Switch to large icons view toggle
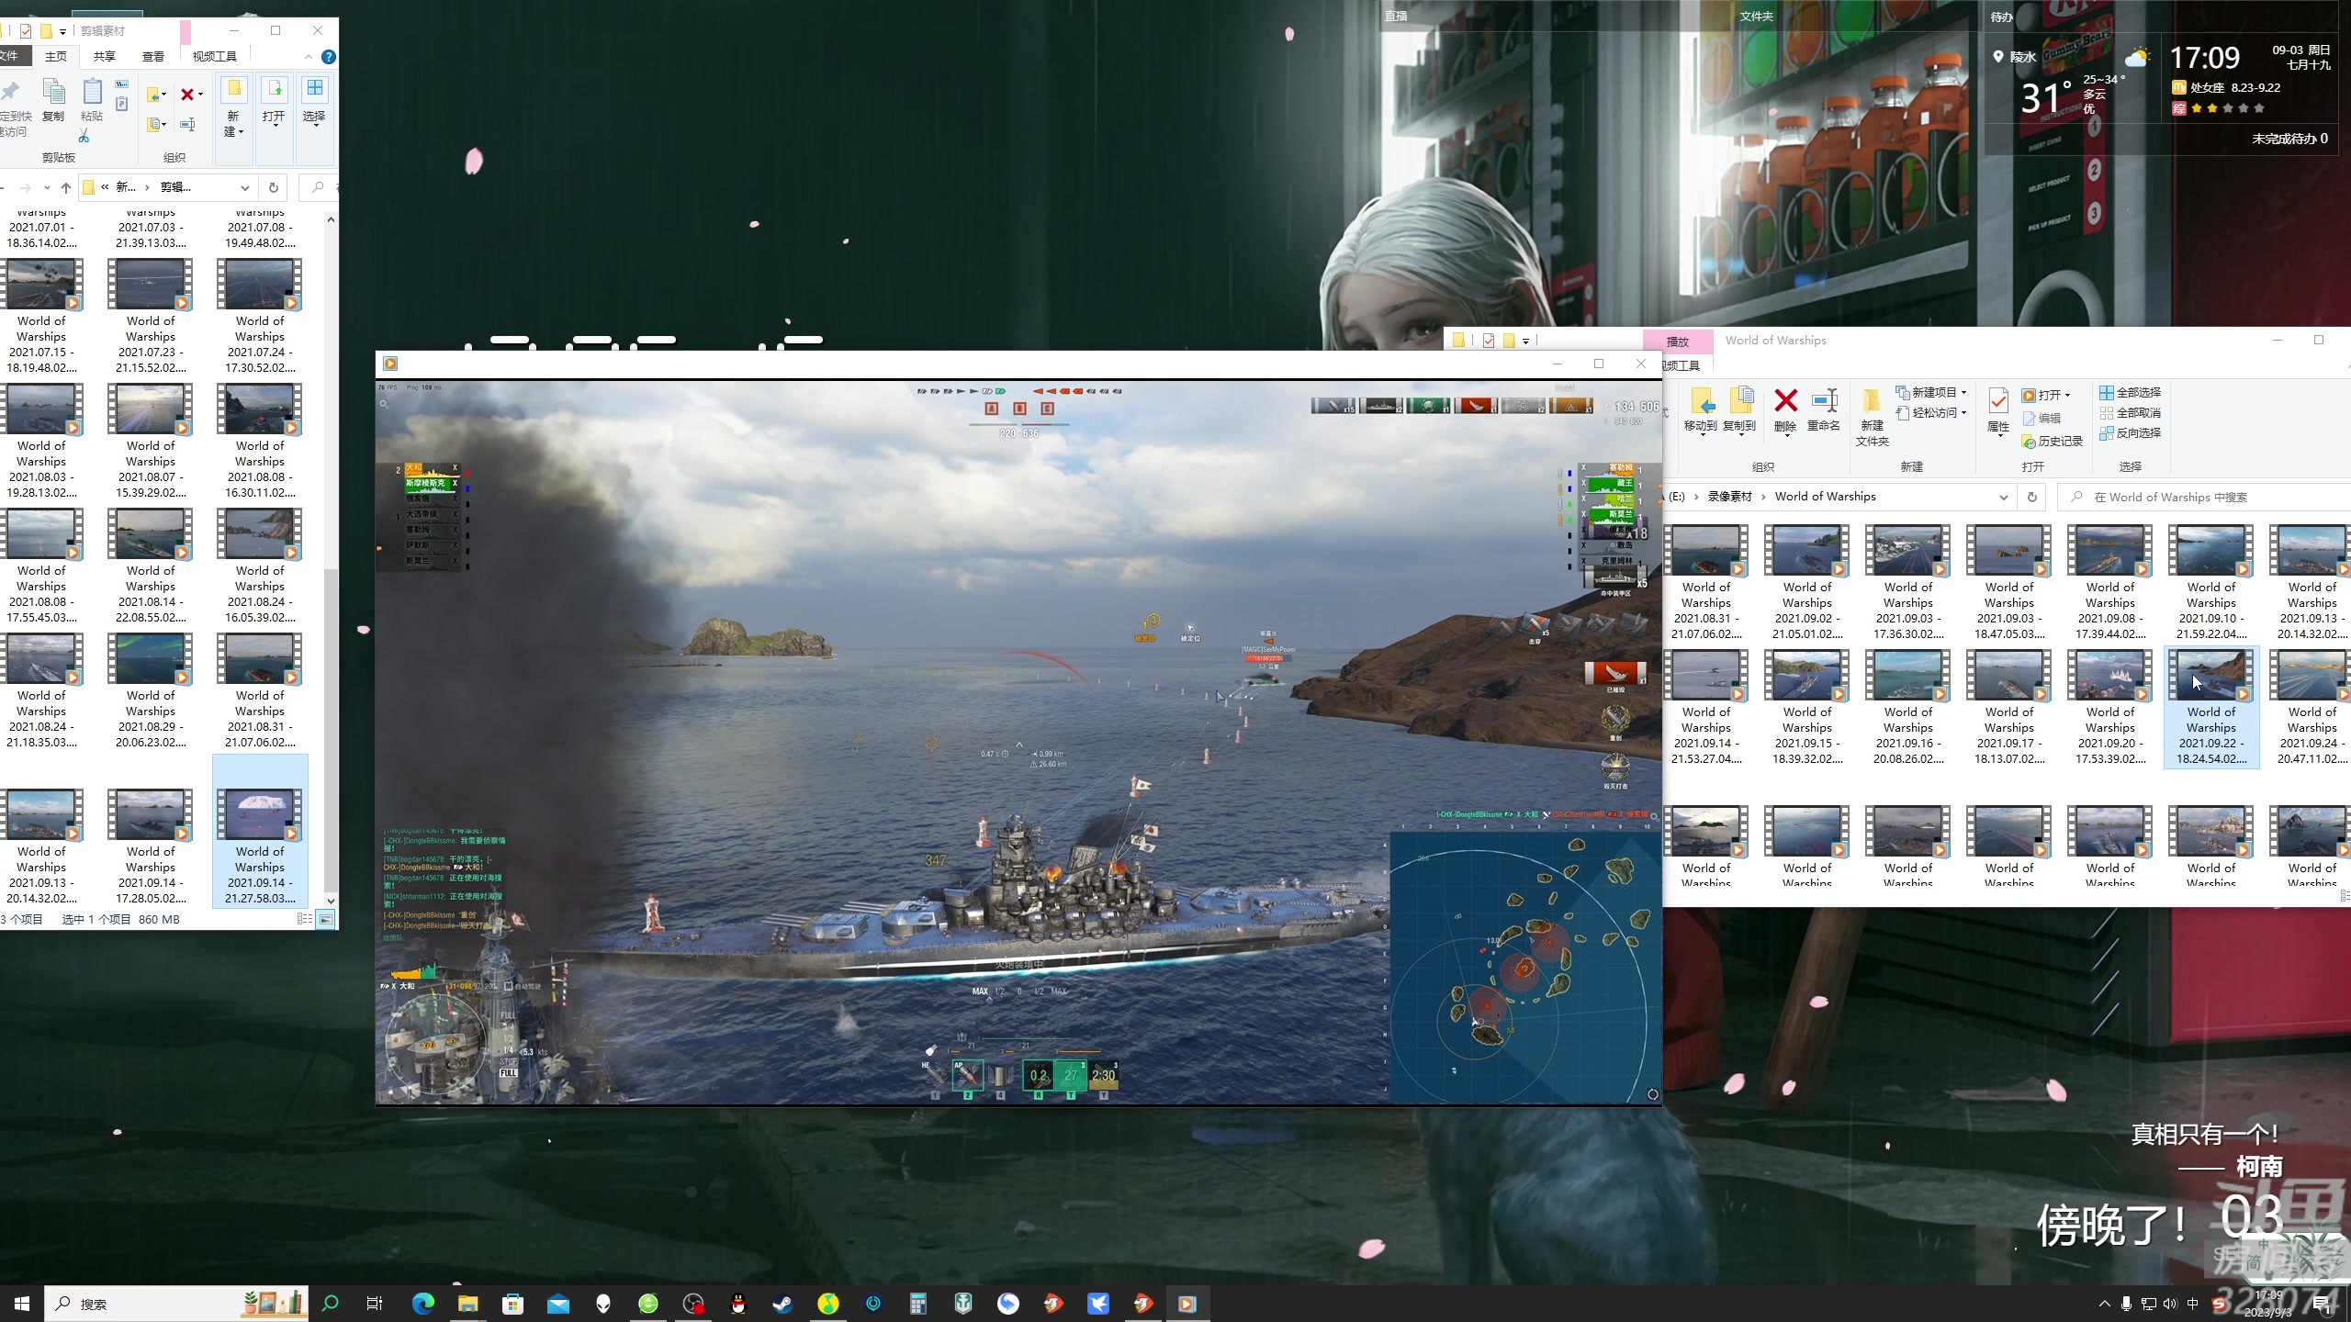The image size is (2351, 1322). [x=326, y=919]
